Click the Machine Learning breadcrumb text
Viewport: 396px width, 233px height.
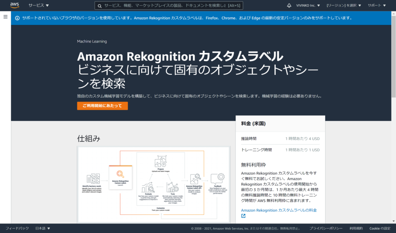tap(92, 41)
